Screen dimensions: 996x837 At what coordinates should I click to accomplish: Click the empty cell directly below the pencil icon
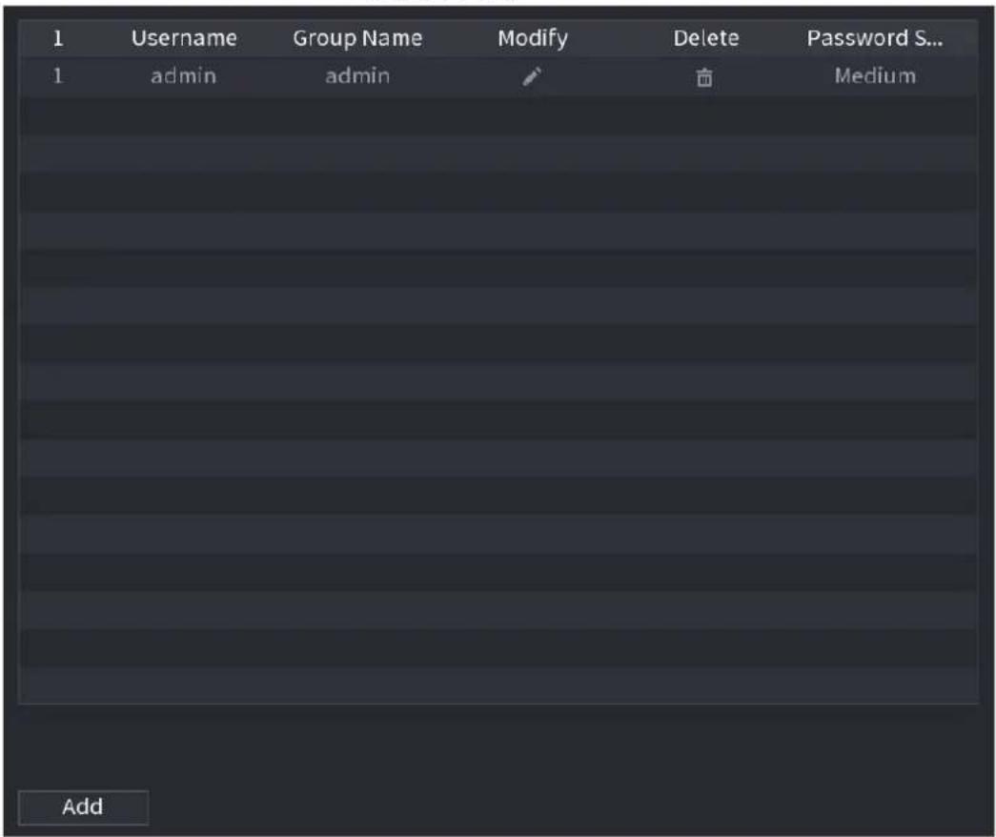click(x=532, y=115)
